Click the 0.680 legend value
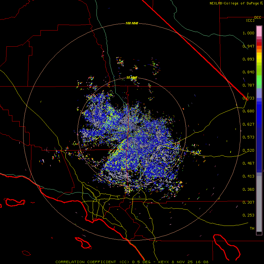Viewport: 264px width, 264px height. 248,111
